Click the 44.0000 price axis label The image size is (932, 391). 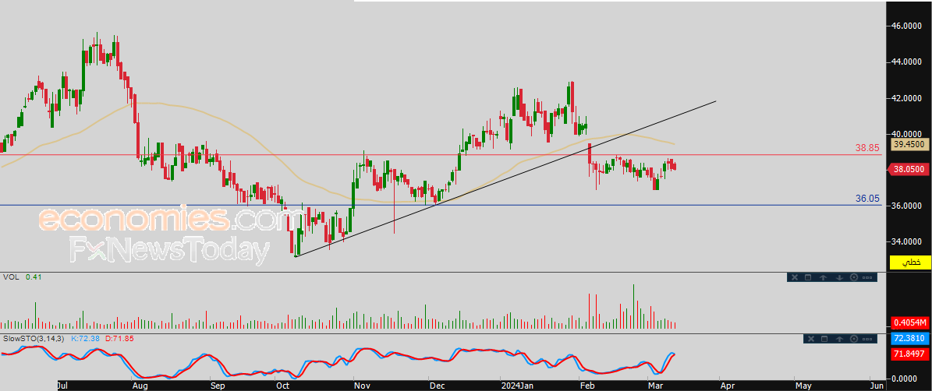point(906,62)
